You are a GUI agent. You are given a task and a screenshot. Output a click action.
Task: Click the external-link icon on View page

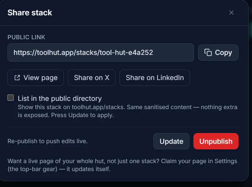[17, 78]
